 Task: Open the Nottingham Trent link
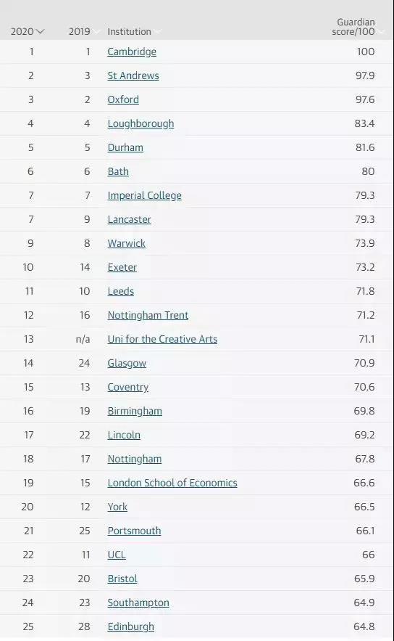[148, 316]
